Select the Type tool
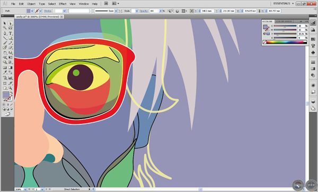 tap(10, 33)
